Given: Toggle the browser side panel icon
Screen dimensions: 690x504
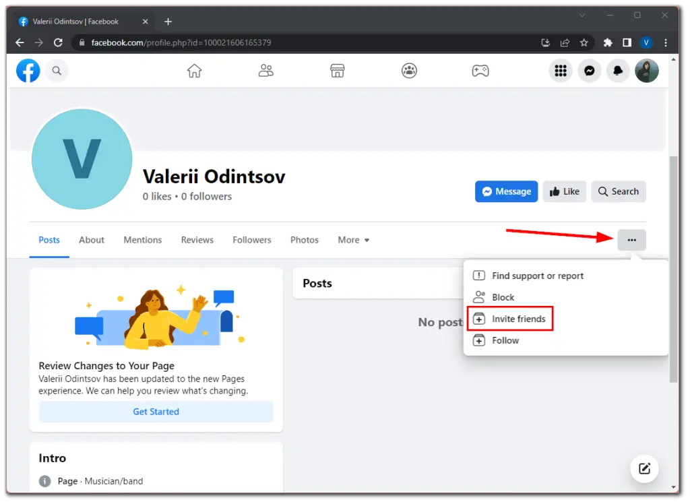Looking at the screenshot, I should 627,42.
